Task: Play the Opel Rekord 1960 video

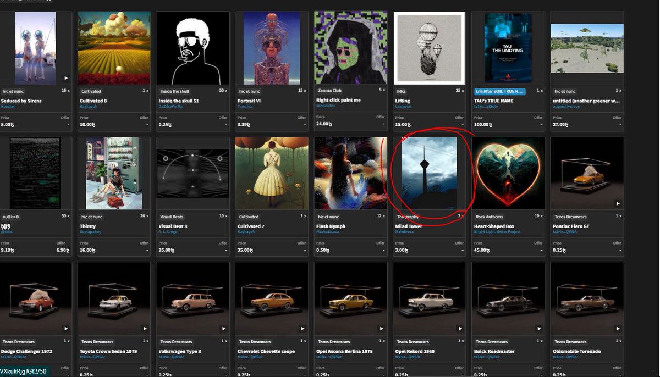Action: pyautogui.click(x=459, y=329)
